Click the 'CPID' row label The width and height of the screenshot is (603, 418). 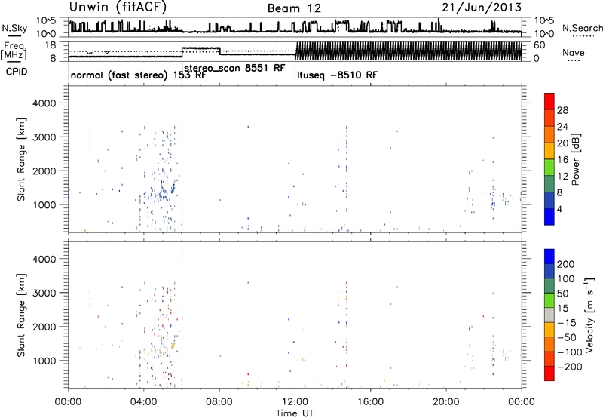point(17,72)
